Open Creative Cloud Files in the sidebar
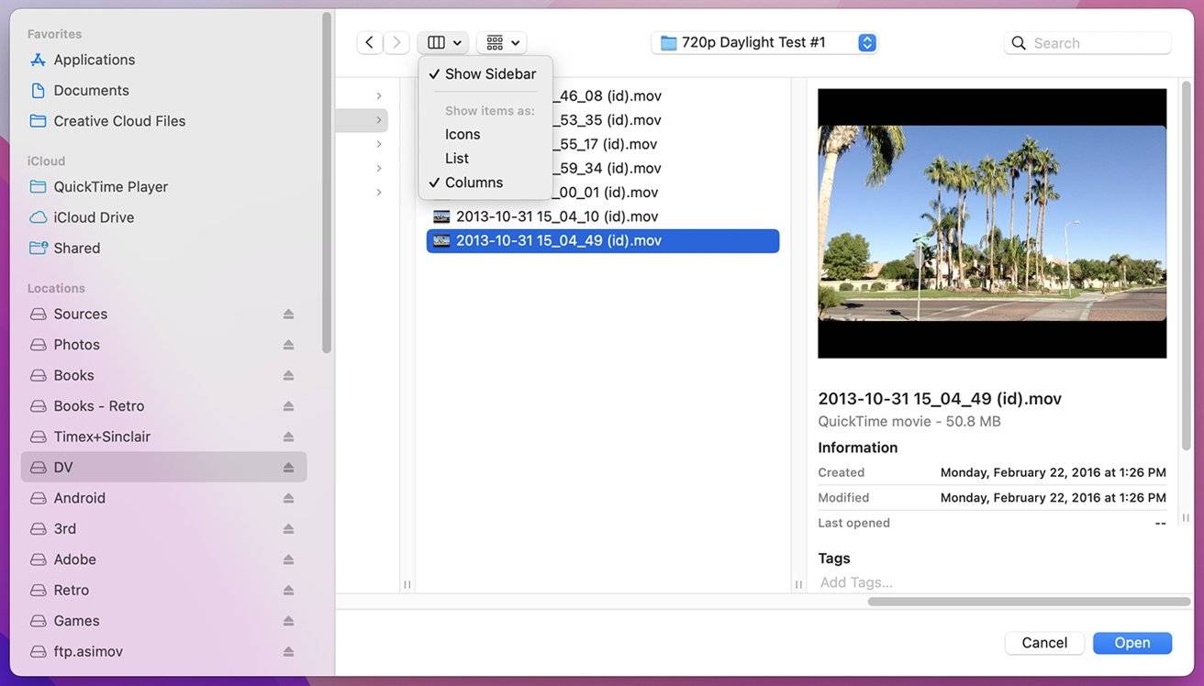 tap(164, 121)
